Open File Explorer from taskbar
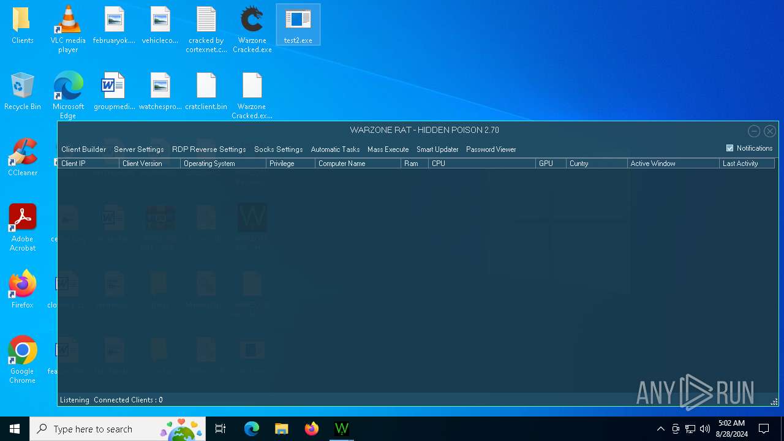Viewport: 784px width, 441px height. coord(281,429)
